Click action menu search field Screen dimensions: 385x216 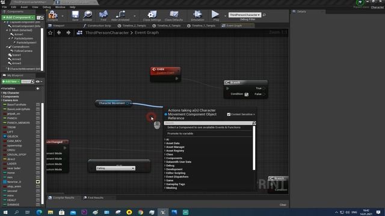click(208, 123)
